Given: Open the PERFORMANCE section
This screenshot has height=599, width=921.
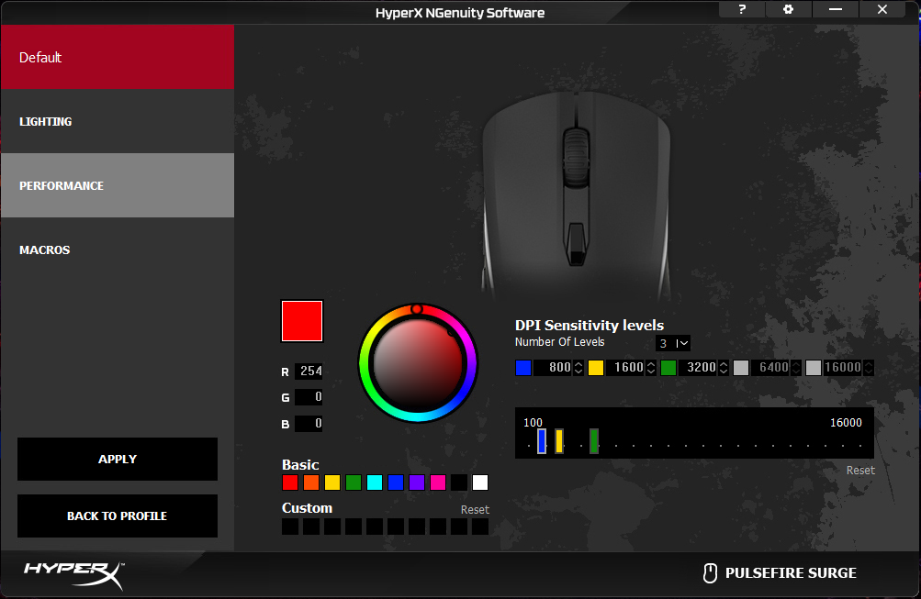Looking at the screenshot, I should click(118, 185).
